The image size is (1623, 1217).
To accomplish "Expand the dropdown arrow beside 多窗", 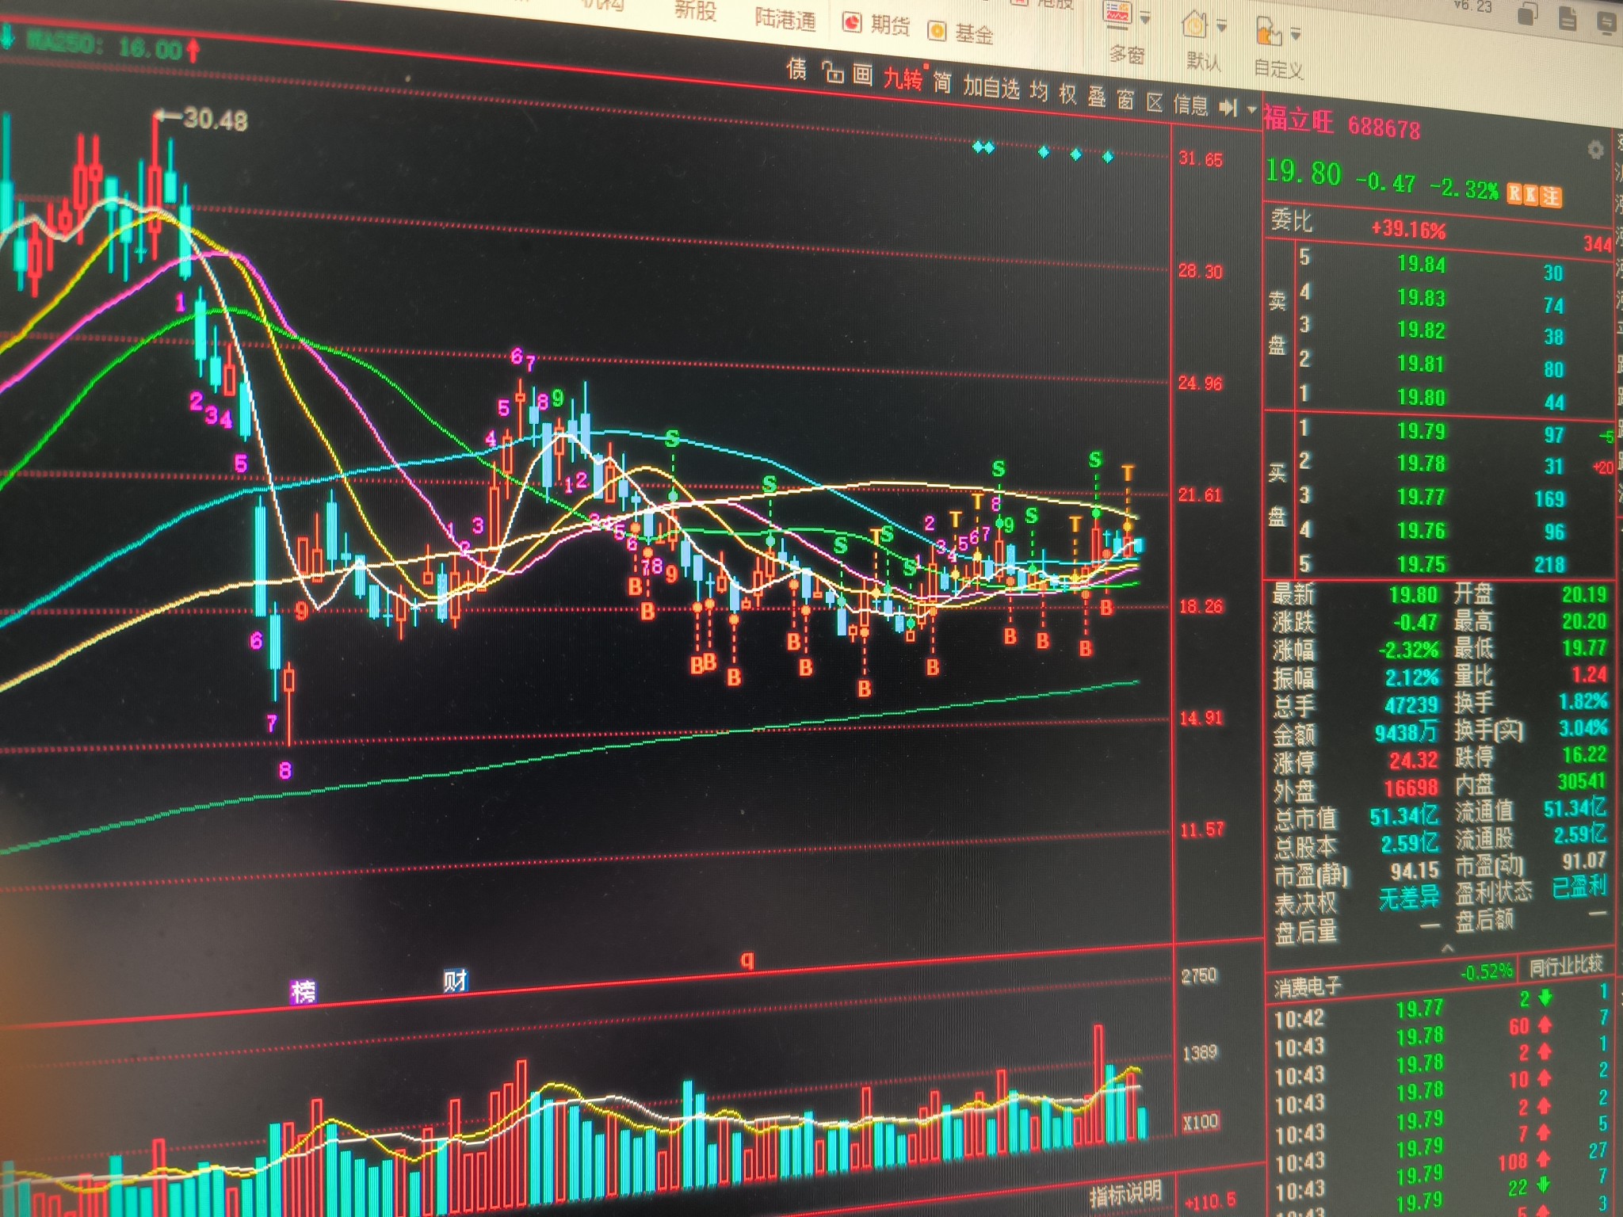I will click(x=1145, y=19).
